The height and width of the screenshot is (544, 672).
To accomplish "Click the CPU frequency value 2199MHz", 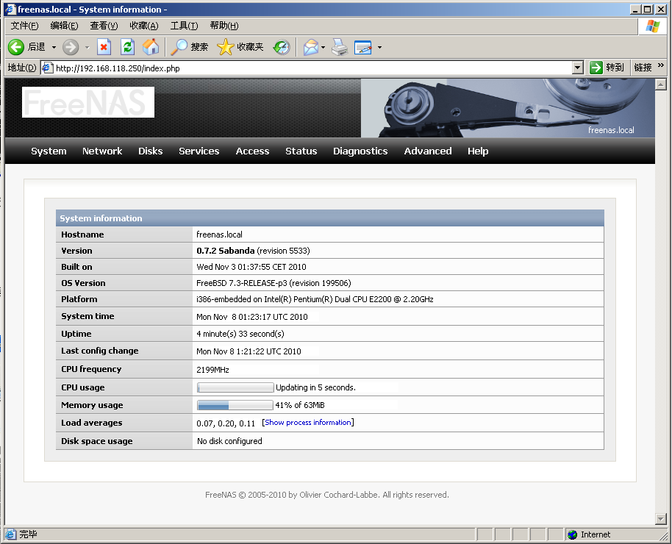I will coord(212,370).
